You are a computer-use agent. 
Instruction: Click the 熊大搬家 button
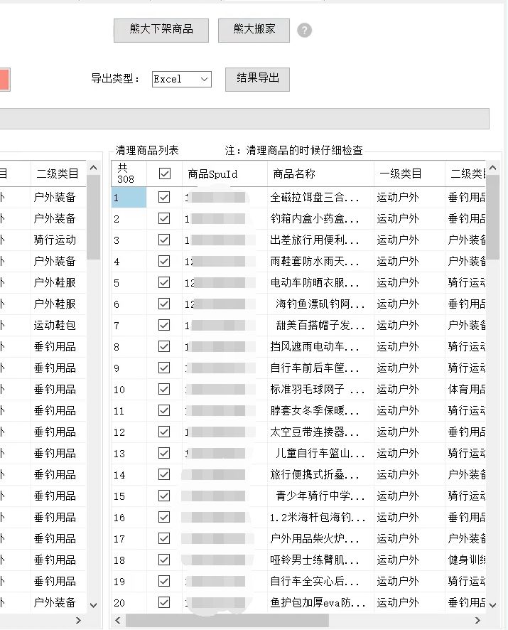[254, 30]
